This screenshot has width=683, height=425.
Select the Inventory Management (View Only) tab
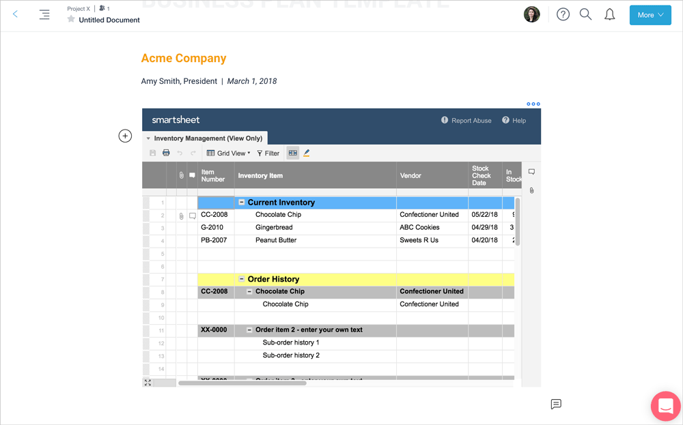pos(205,138)
